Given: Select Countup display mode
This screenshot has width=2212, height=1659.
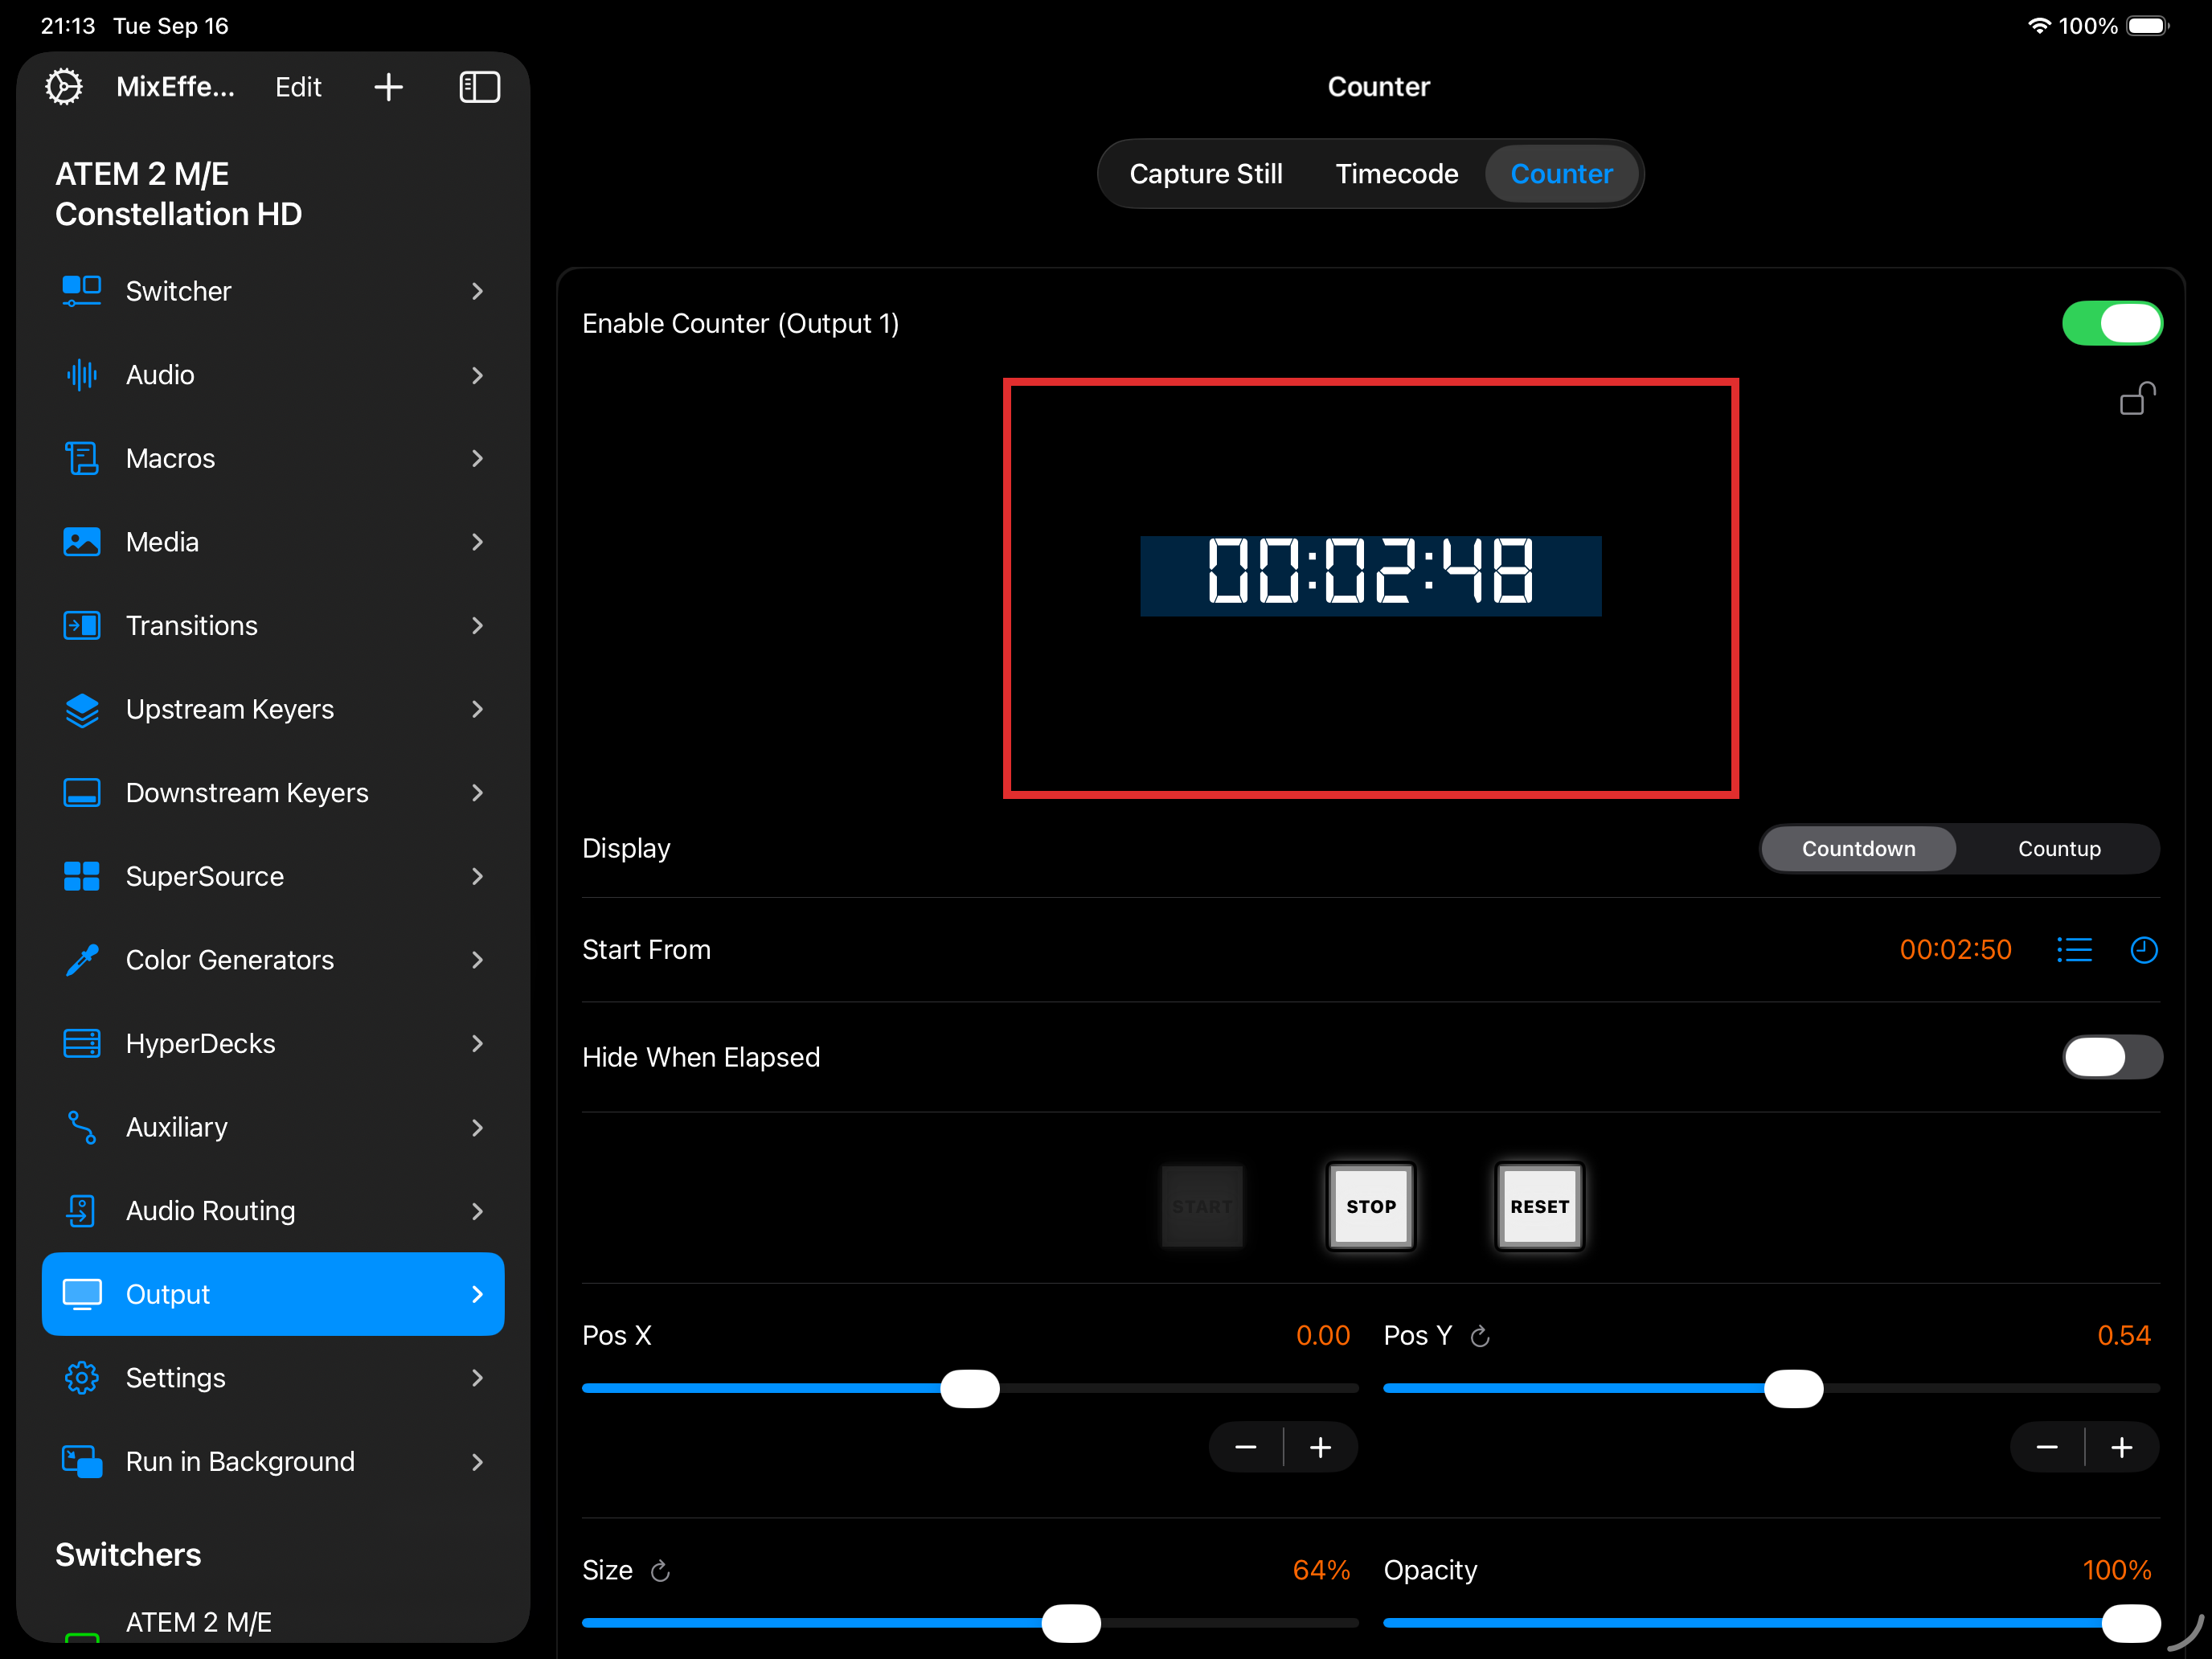Looking at the screenshot, I should click(x=2058, y=848).
